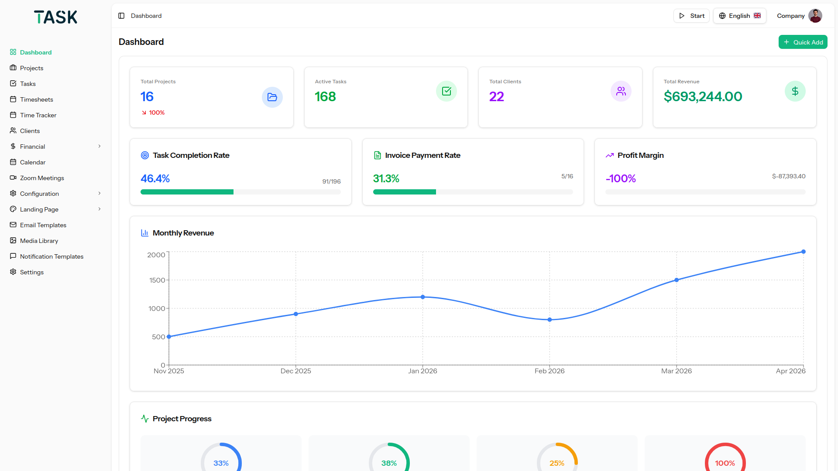Expand the Financial menu chevron
Image resolution: width=838 pixels, height=471 pixels.
100,147
